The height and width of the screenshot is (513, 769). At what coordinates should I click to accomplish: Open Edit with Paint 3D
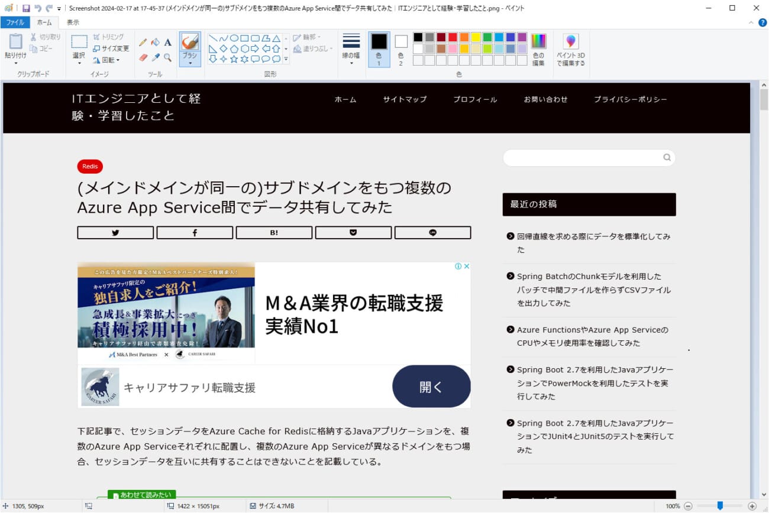[x=570, y=48]
